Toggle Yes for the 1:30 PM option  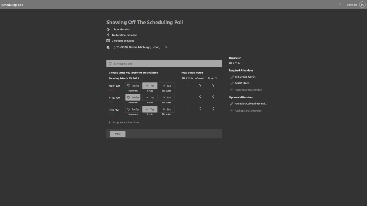click(x=150, y=109)
